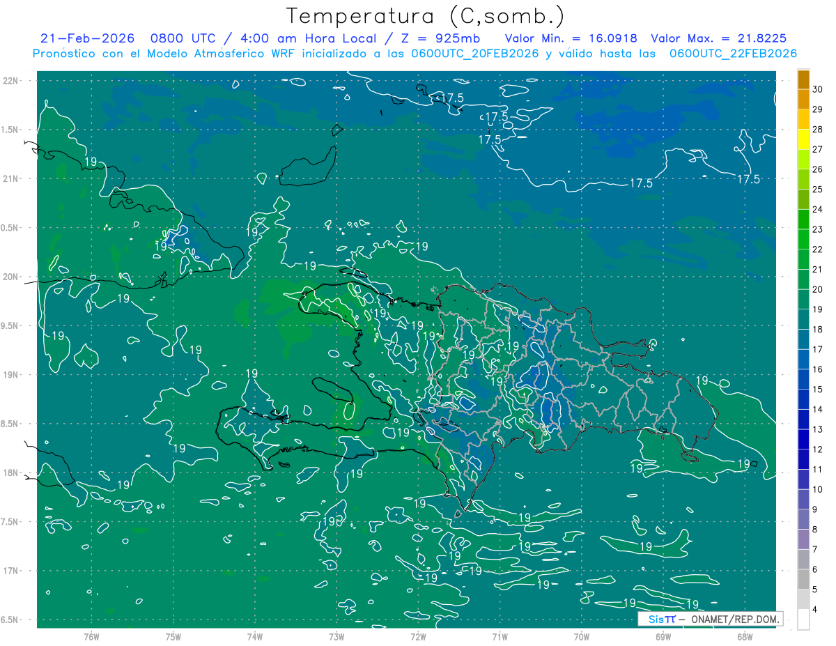The width and height of the screenshot is (836, 646).
Task: Click the '7' colorbar scale label
Action: [x=815, y=549]
